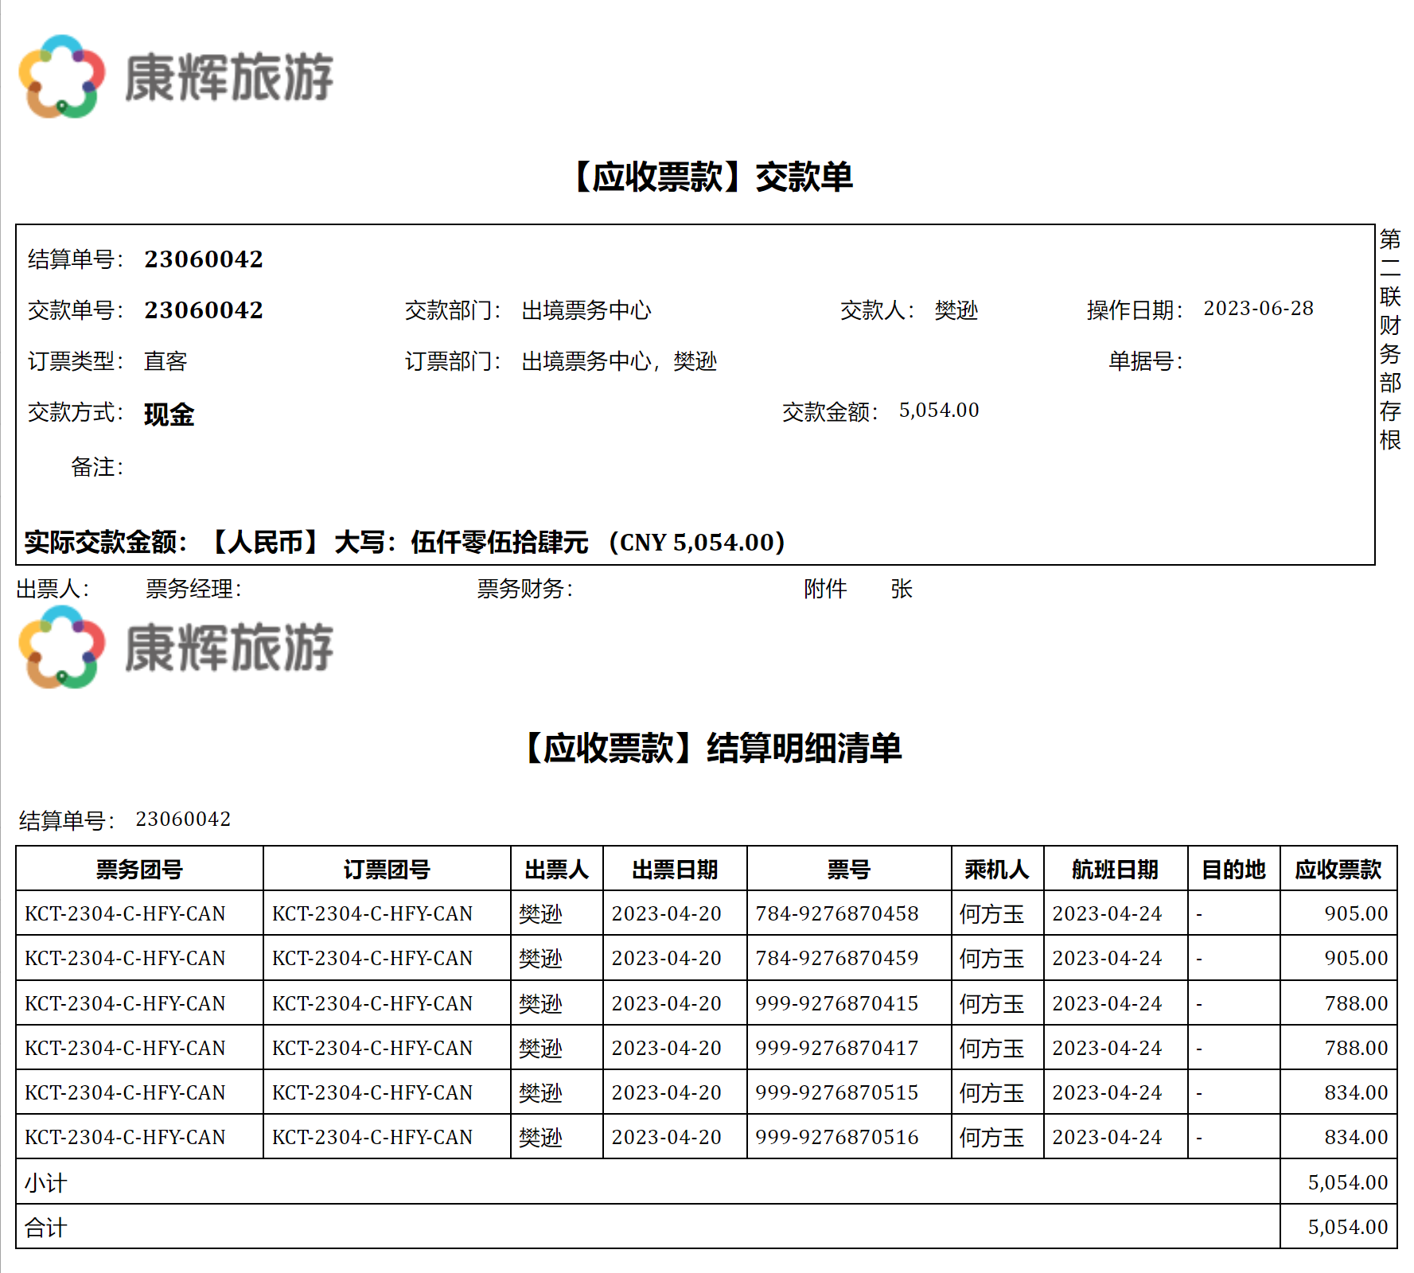Click the 票务团号 column header

click(x=139, y=869)
